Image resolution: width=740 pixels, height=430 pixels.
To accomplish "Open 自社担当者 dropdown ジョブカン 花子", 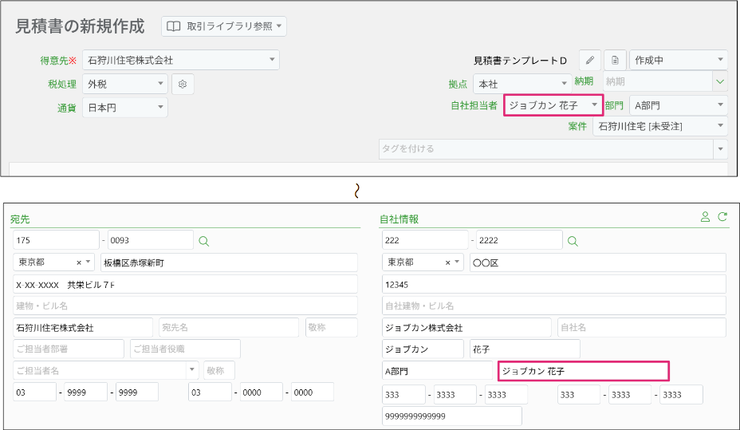I will 553,105.
